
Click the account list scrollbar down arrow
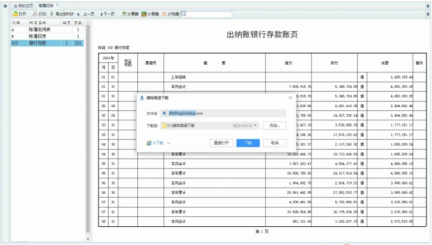point(88,239)
